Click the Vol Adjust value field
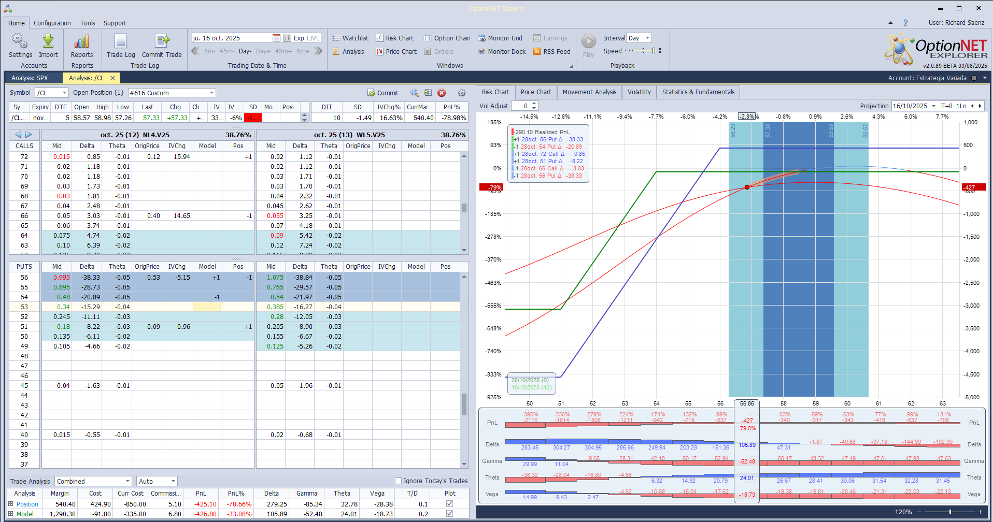 pos(521,106)
